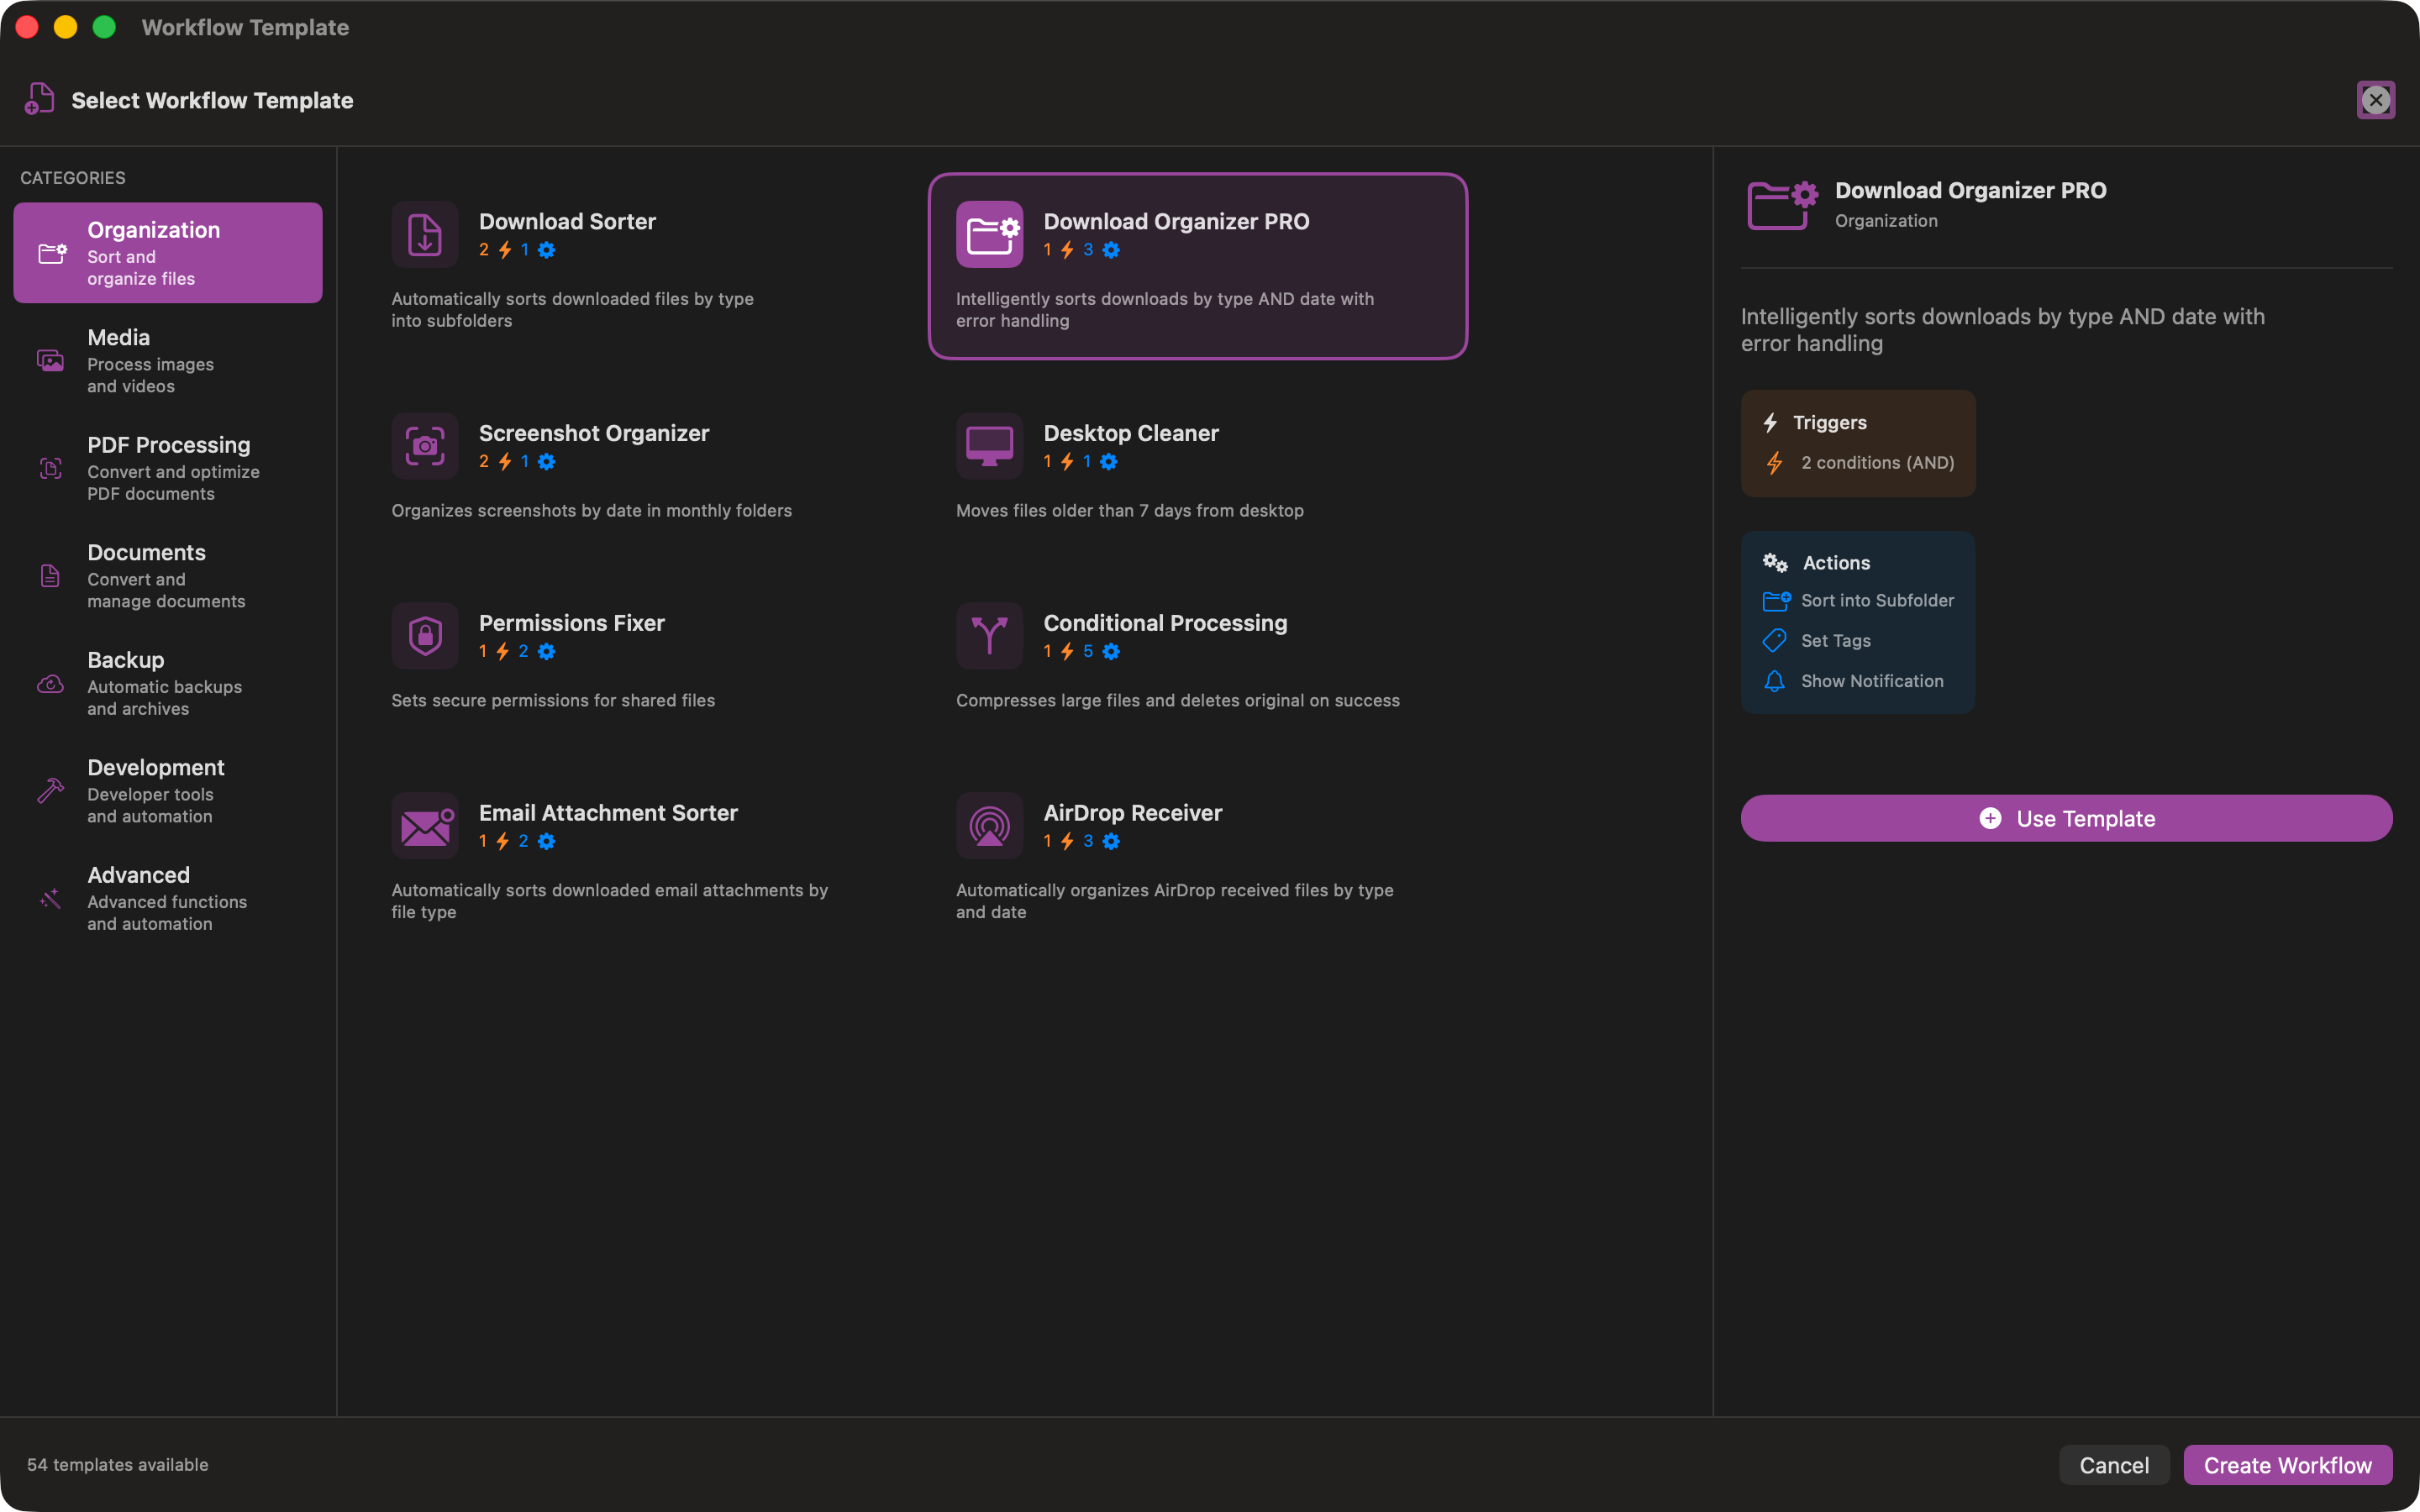Click the detail panel's Download Organizer PRO icon
The width and height of the screenshot is (2420, 1512).
click(x=1782, y=205)
